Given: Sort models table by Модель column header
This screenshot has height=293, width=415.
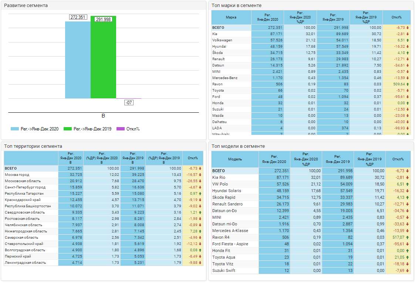Looking at the screenshot, I should pos(235,159).
